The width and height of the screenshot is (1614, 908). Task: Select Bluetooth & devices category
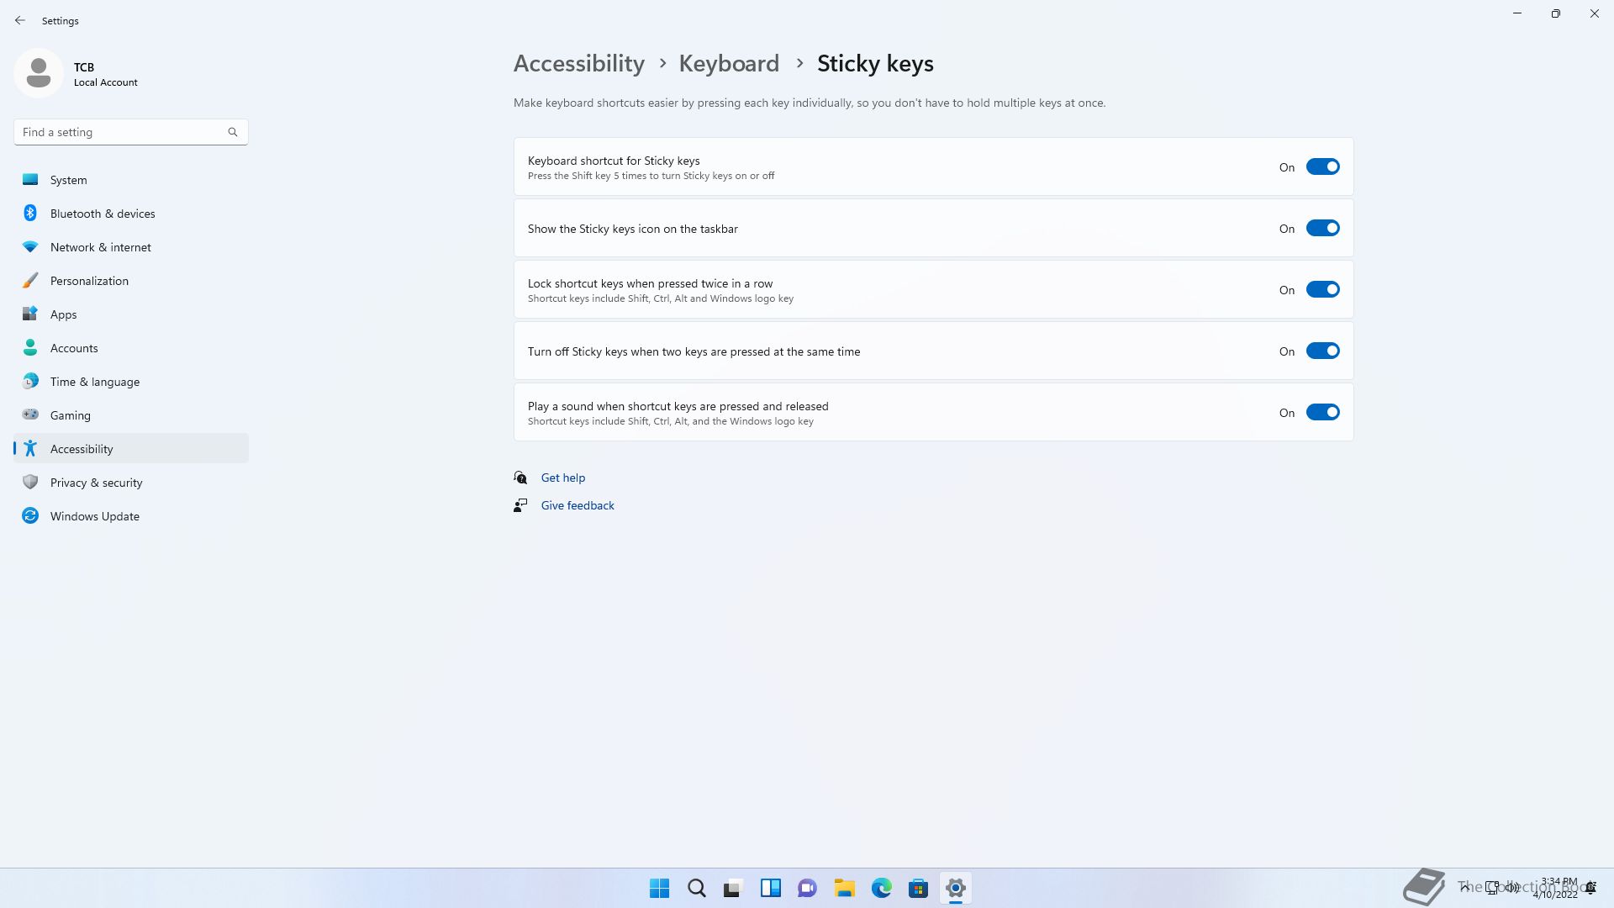(131, 213)
